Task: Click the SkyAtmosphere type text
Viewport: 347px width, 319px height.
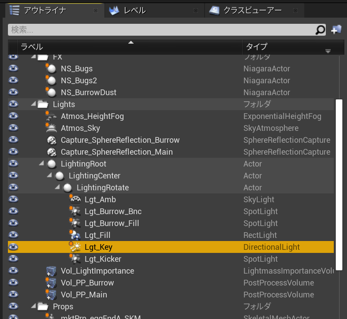Action: coord(271,128)
